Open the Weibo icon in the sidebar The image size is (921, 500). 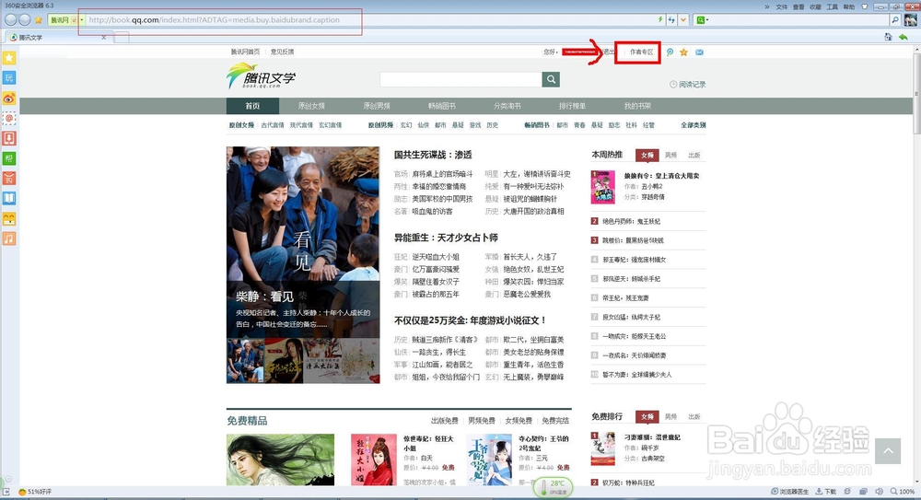[9, 99]
